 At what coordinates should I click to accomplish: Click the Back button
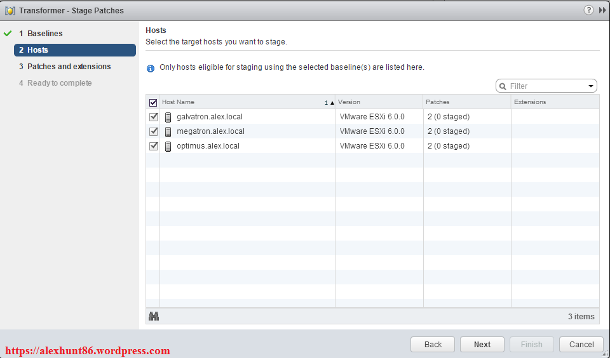click(x=433, y=345)
